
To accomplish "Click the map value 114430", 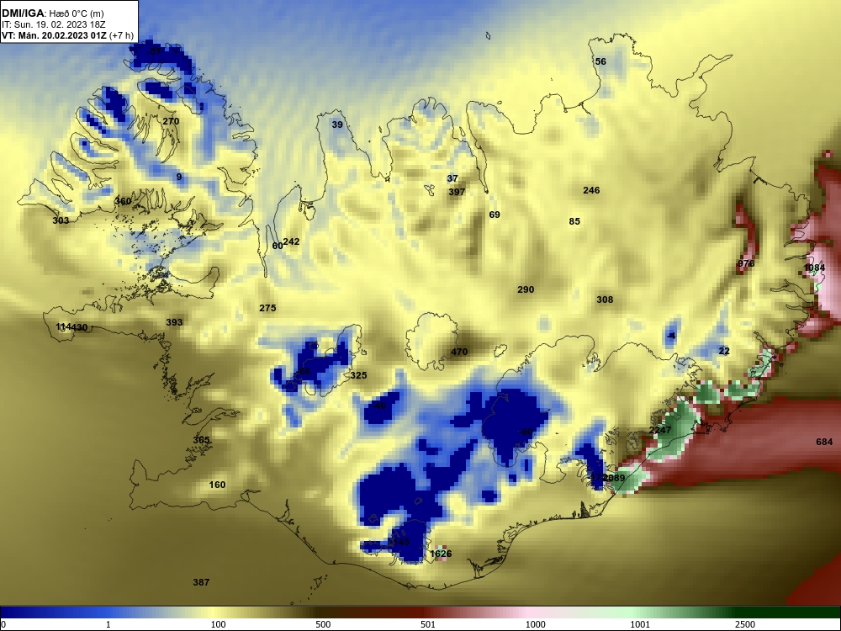I will pyautogui.click(x=71, y=327).
